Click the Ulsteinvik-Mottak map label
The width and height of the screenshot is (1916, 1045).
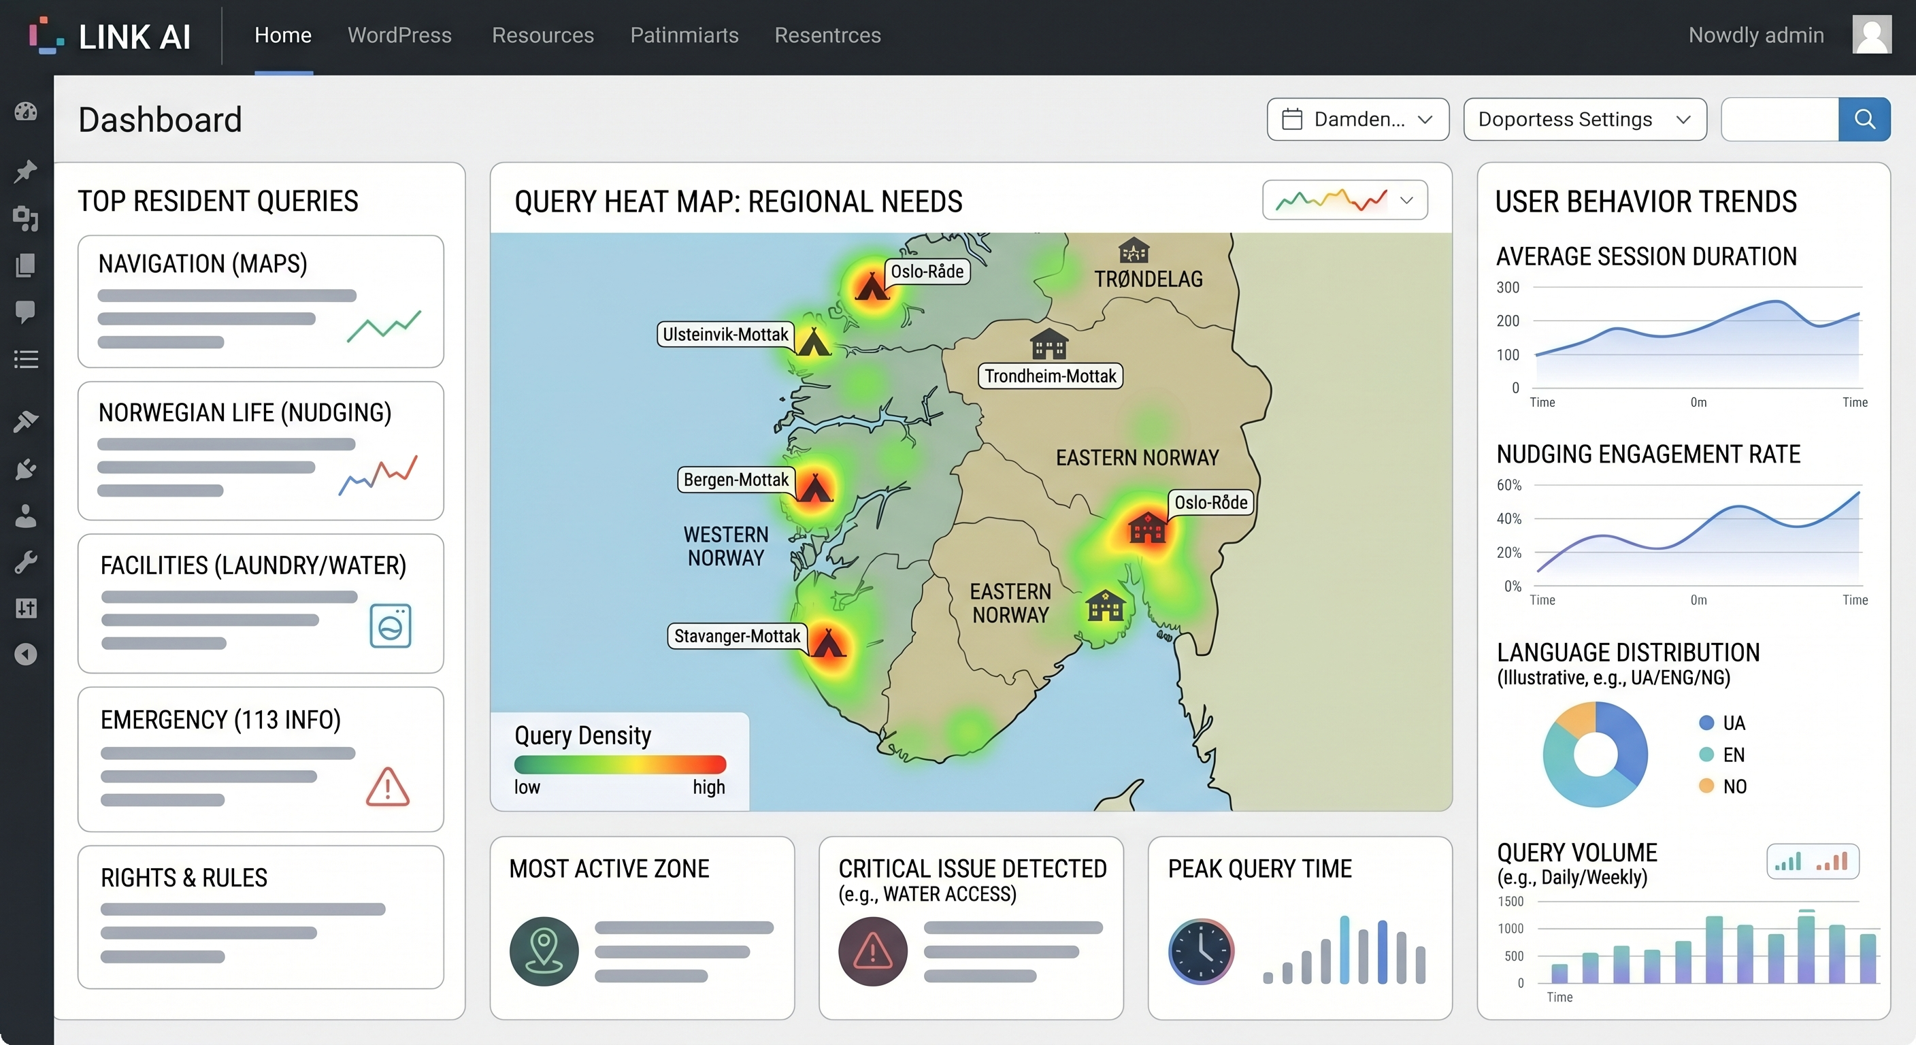[x=725, y=334]
